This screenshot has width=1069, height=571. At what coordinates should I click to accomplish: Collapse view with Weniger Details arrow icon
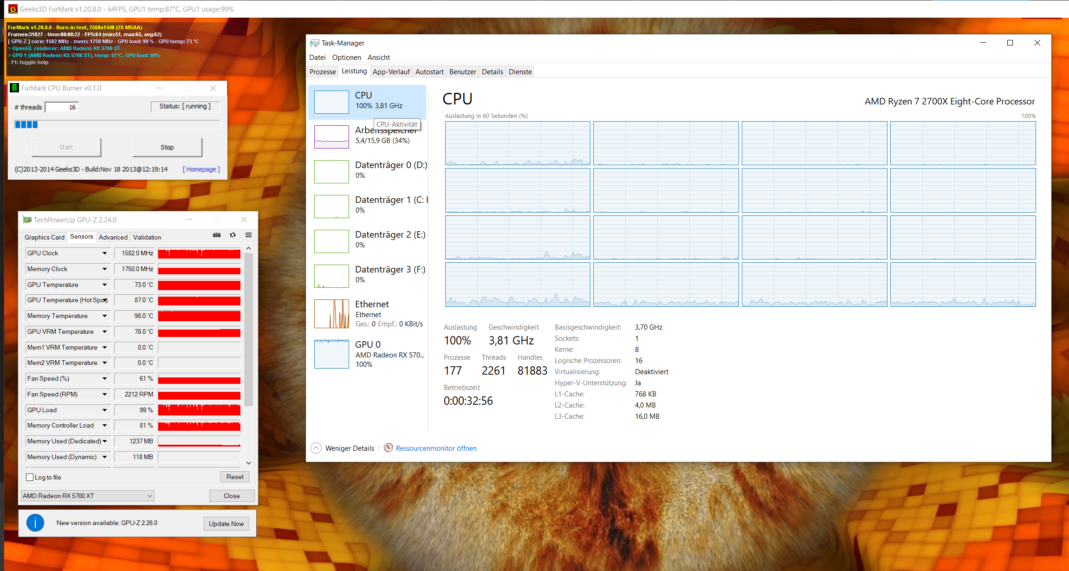pos(316,448)
